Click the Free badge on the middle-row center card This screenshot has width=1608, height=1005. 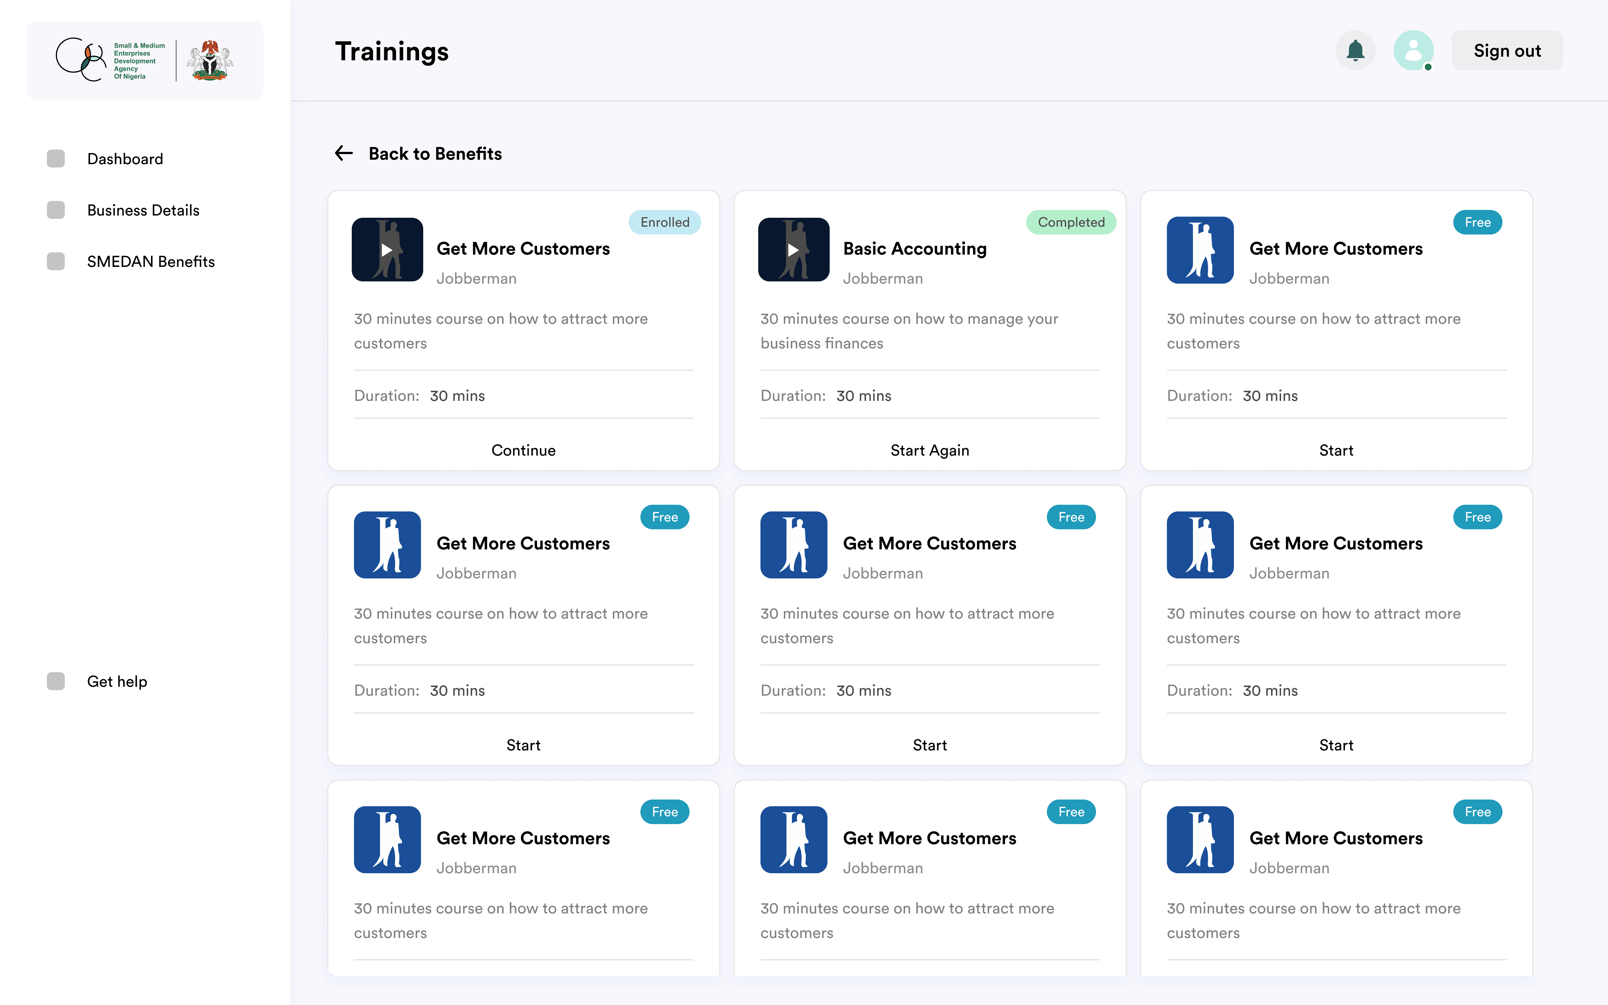(1071, 517)
